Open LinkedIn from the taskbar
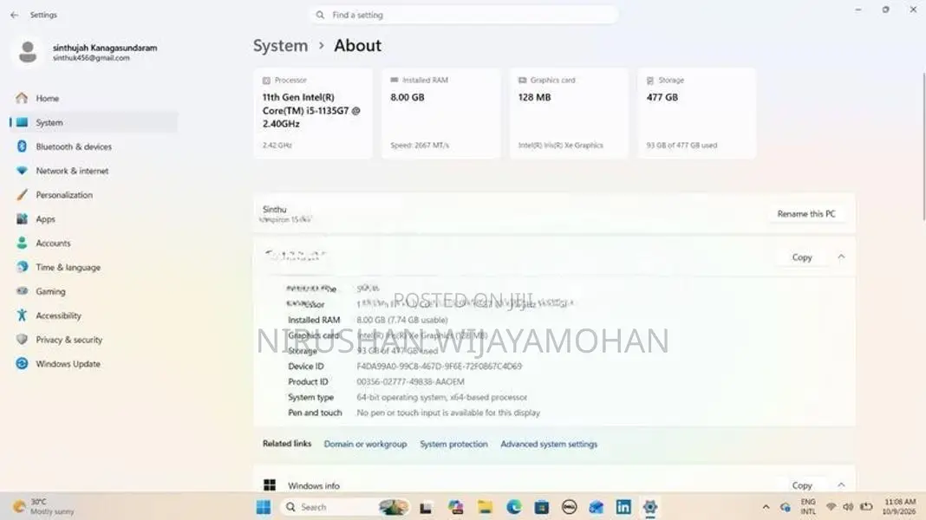The height and width of the screenshot is (520, 926). pos(623,507)
